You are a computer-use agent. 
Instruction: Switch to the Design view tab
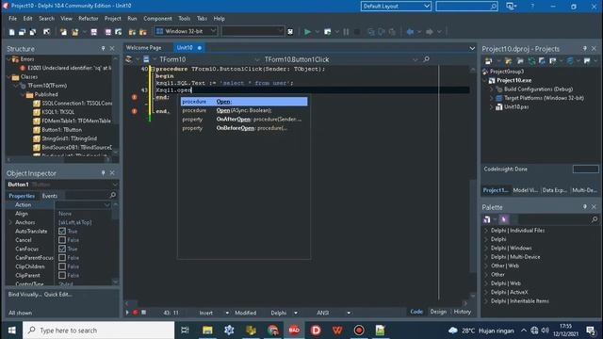pos(438,312)
